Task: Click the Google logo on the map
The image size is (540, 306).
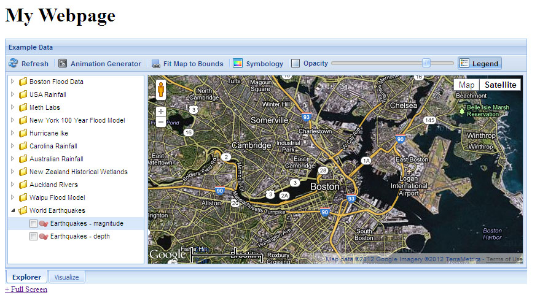Action: coord(167,254)
